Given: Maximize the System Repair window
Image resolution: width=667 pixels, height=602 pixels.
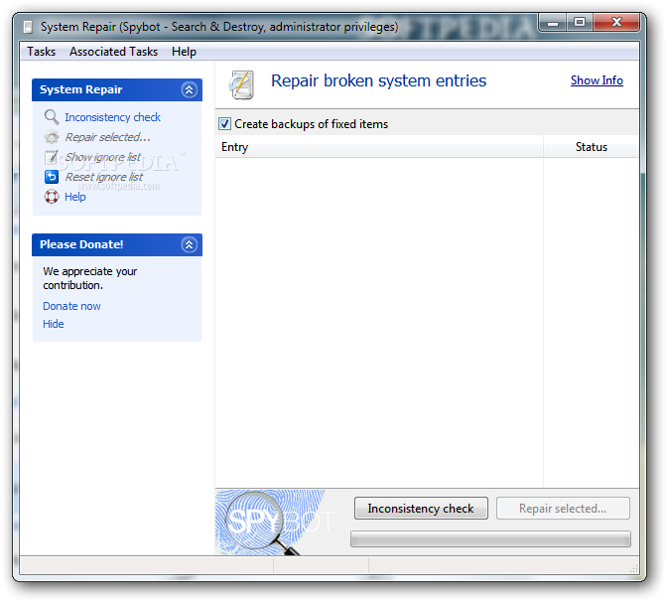Looking at the screenshot, I should [x=580, y=23].
